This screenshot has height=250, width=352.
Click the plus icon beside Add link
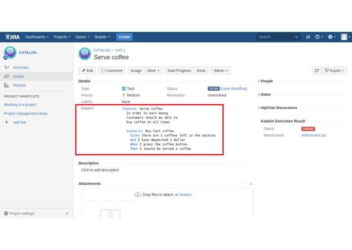[7, 122]
